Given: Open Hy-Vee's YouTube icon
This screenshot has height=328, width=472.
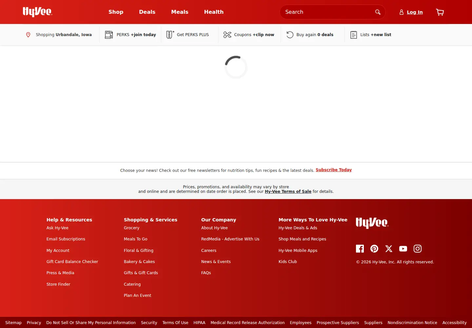Looking at the screenshot, I should [x=403, y=249].
